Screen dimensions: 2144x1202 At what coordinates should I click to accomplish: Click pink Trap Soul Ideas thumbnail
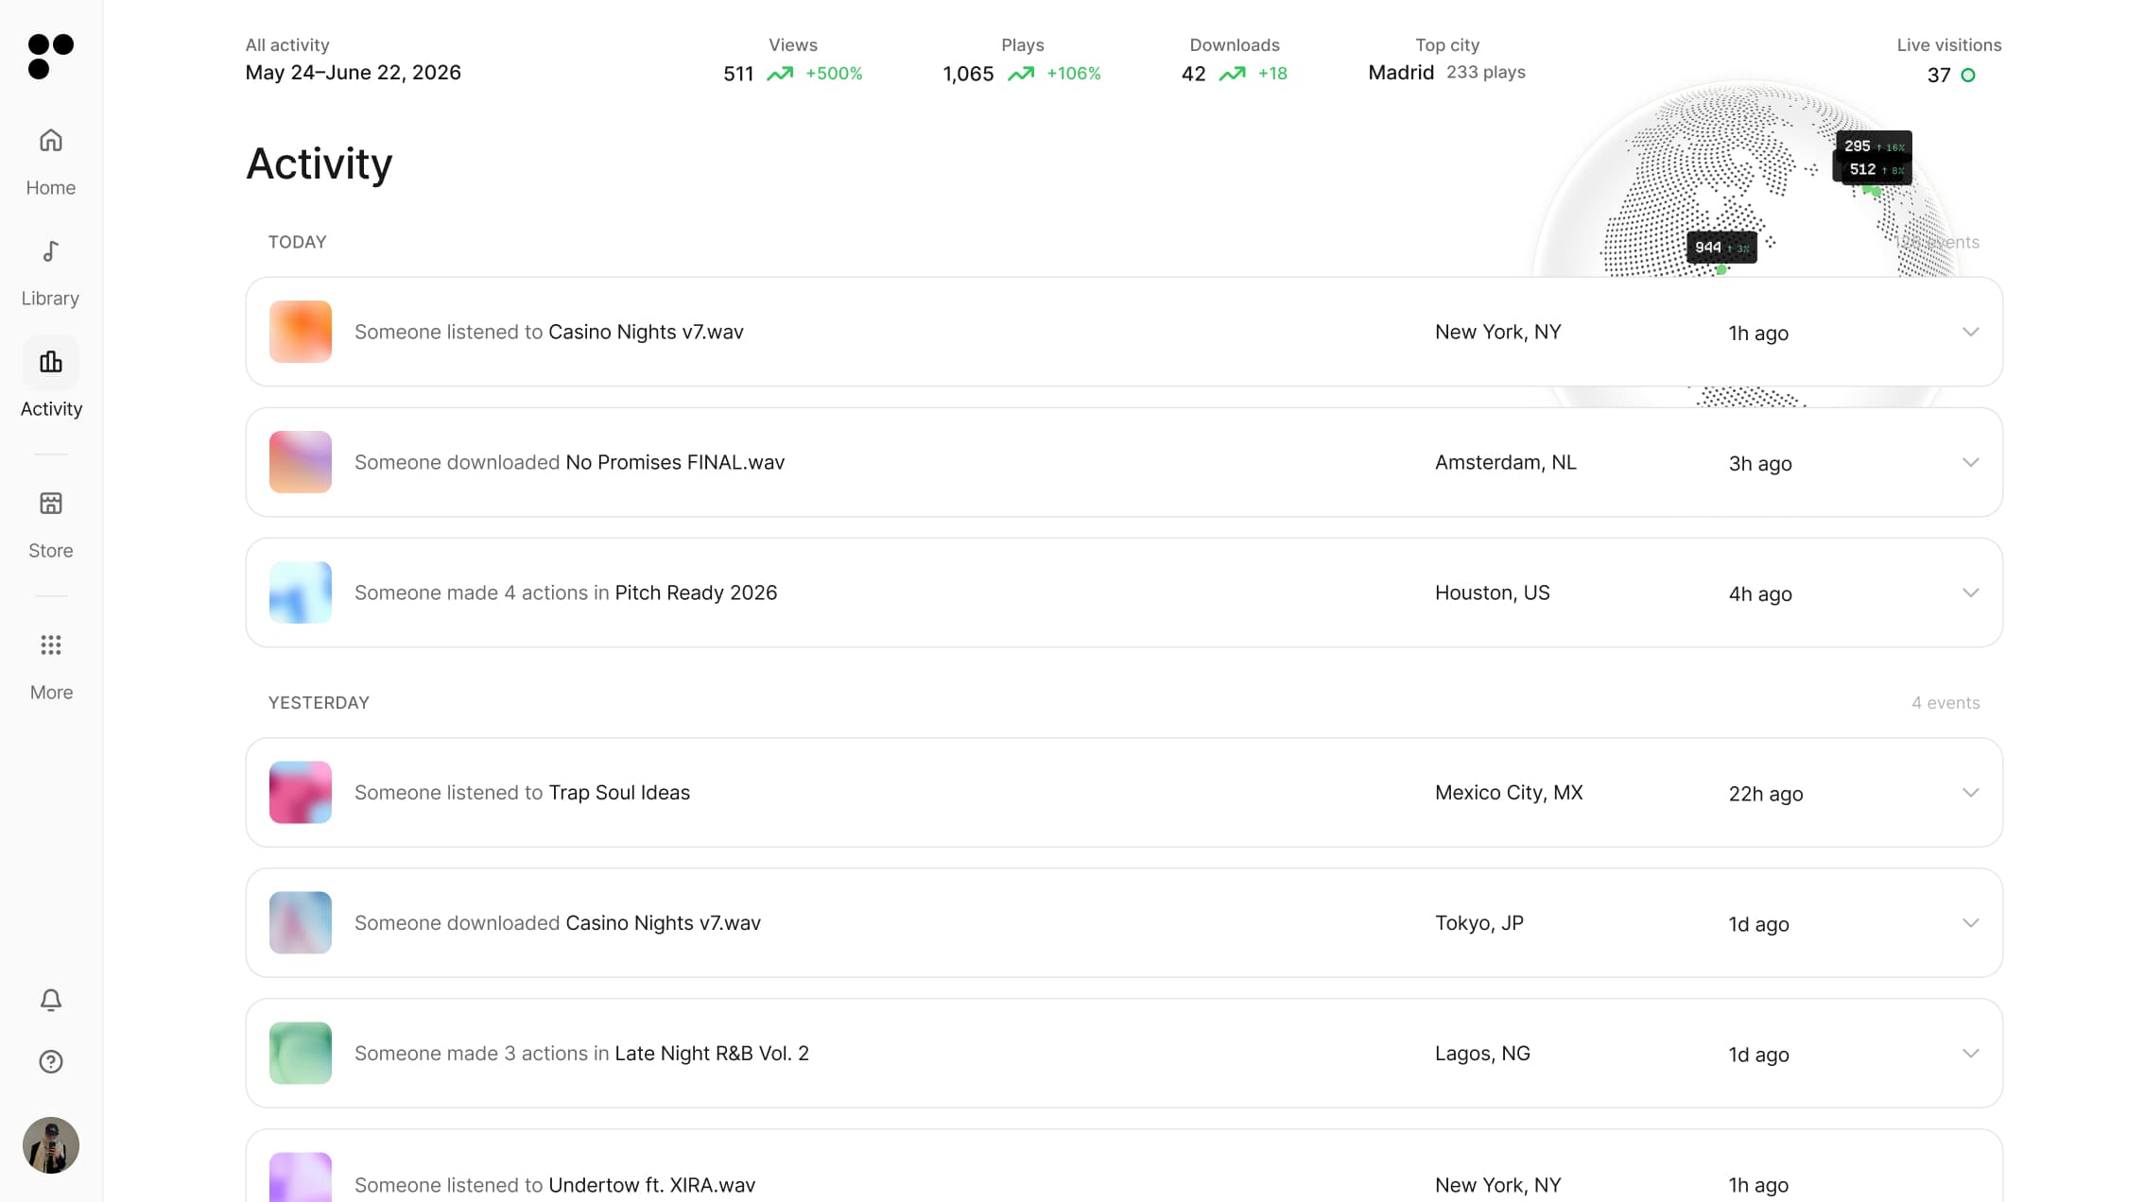(301, 792)
